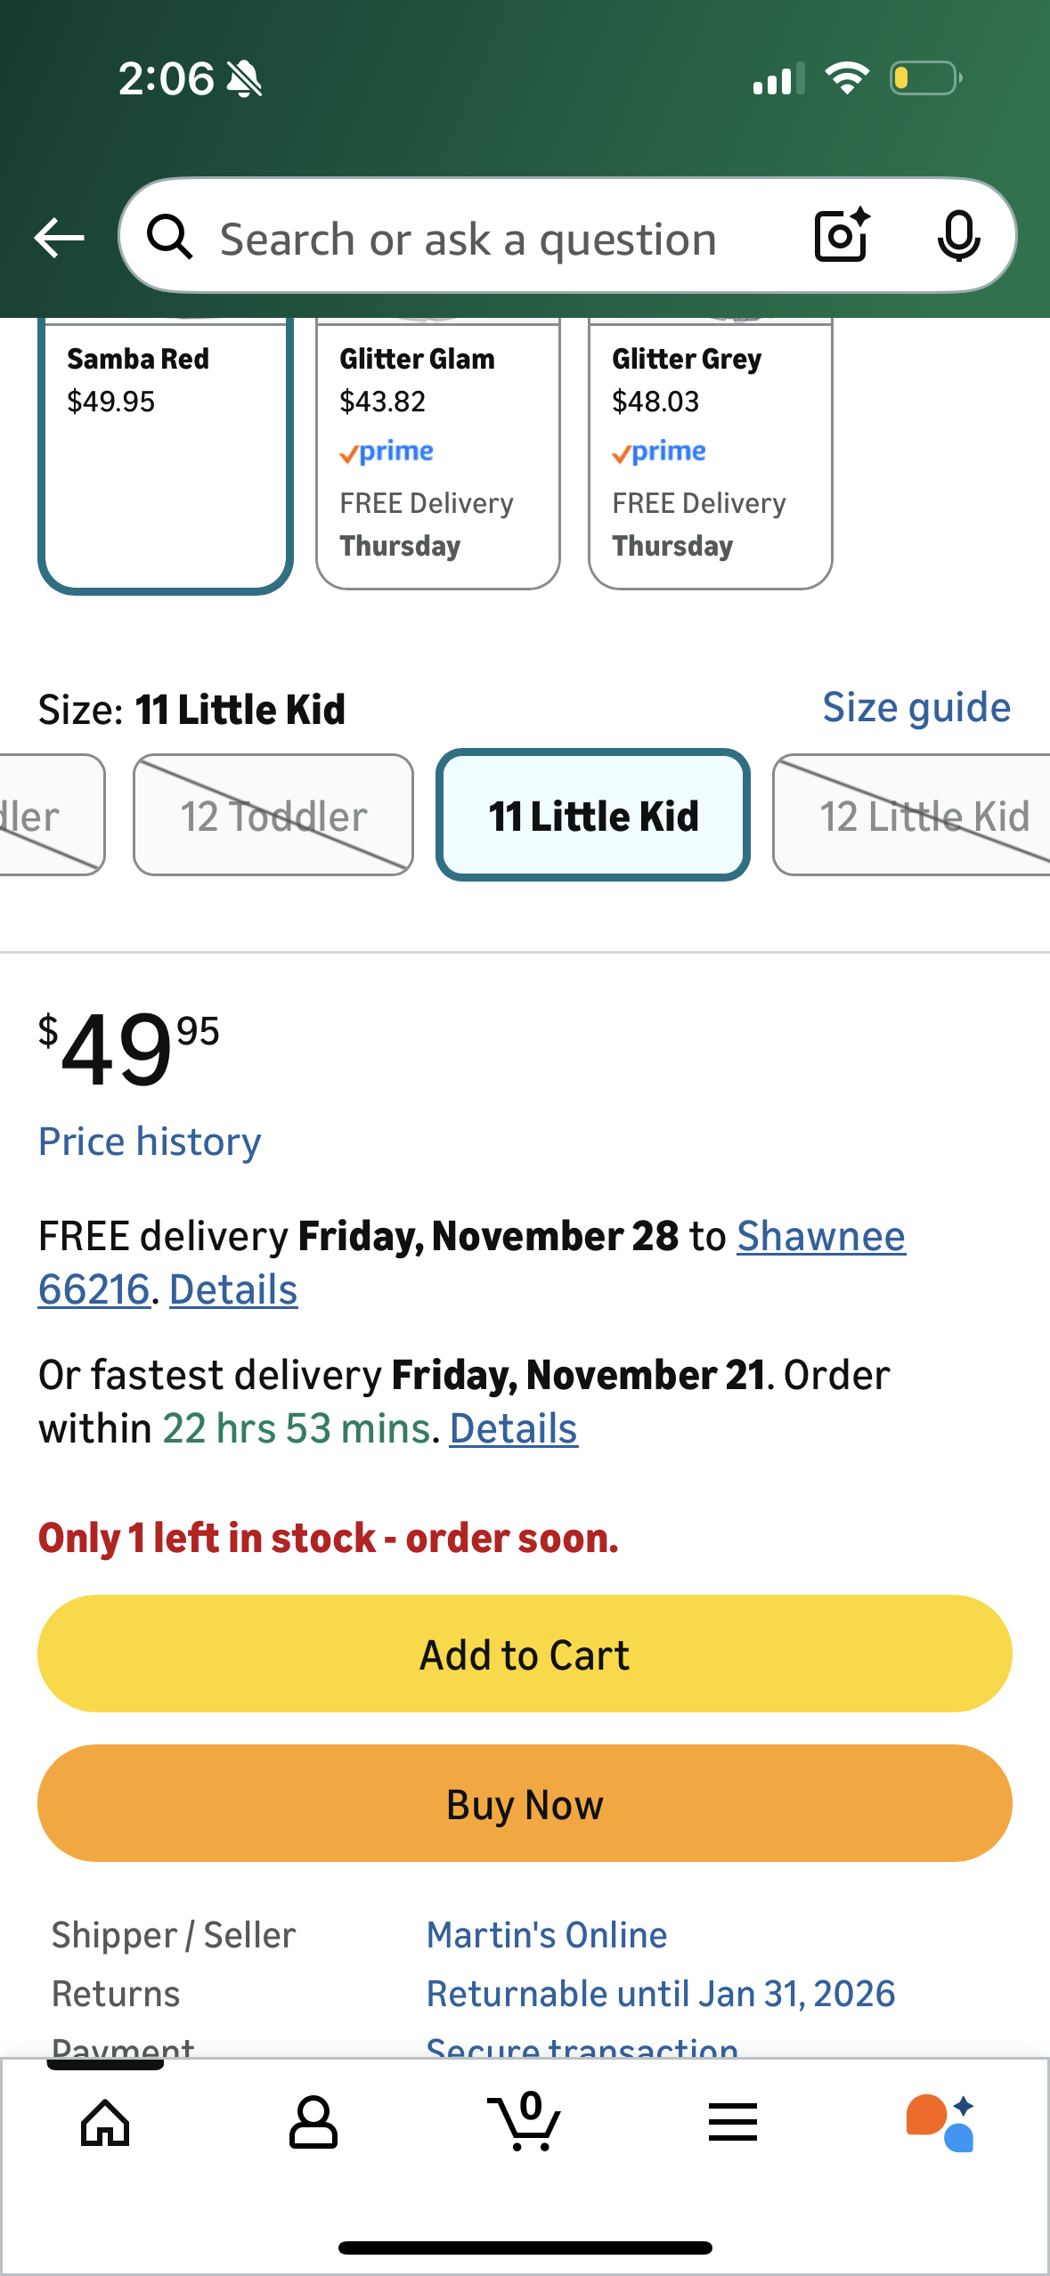The image size is (1050, 2276).
Task: Choose the 12 Little Kid size
Action: pyautogui.click(x=917, y=816)
